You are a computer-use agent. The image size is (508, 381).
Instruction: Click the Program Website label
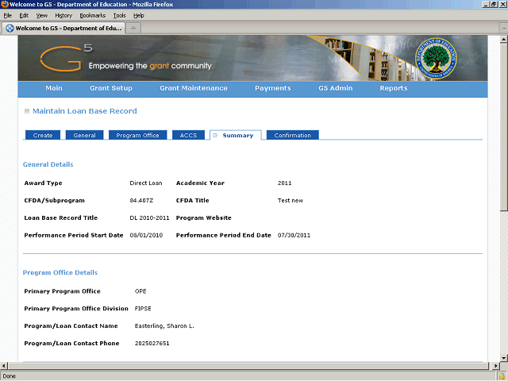click(203, 218)
